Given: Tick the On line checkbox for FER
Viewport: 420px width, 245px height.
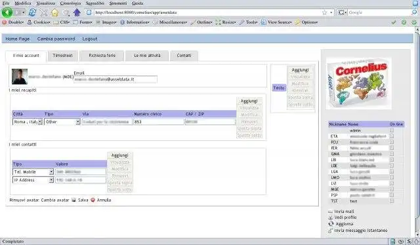Looking at the screenshot, I should 392,148.
